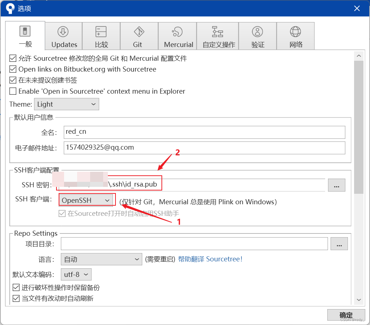This screenshot has height=325, width=370.
Task: Click the 确定 button
Action: coord(346,315)
